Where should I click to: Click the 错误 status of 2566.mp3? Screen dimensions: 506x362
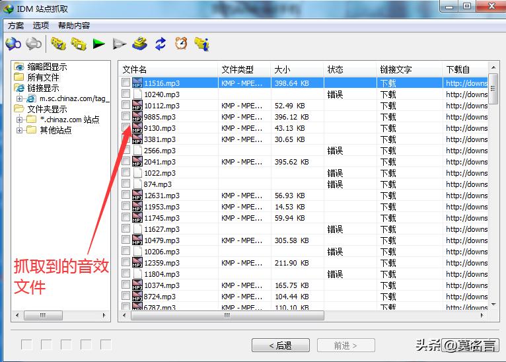click(x=335, y=151)
